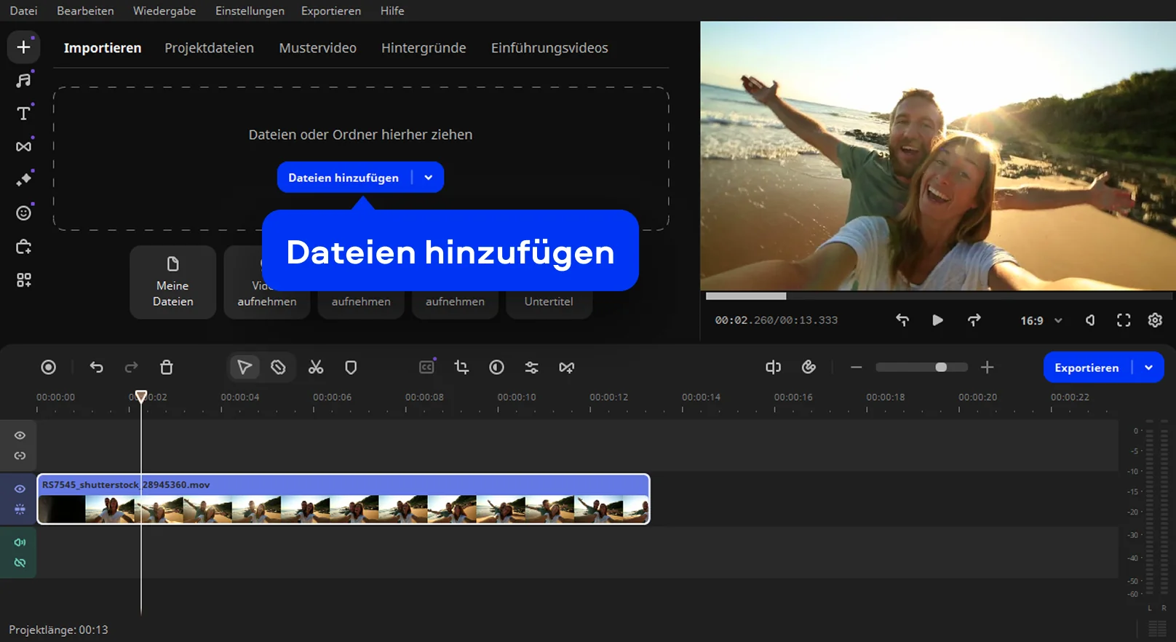The width and height of the screenshot is (1176, 642).
Task: Click the record button in timeline toolbar
Action: click(x=48, y=368)
